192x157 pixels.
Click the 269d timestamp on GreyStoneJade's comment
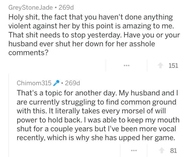(66, 8)
